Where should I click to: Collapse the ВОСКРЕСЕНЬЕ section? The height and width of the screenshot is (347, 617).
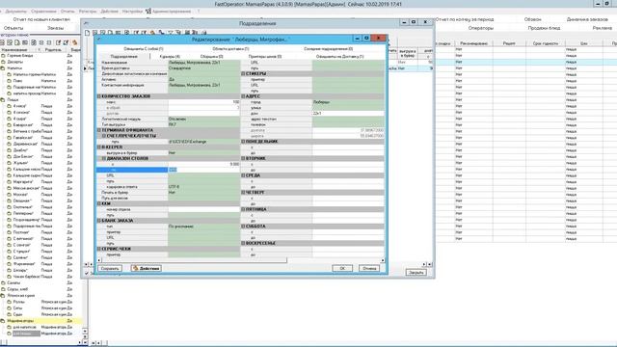click(x=243, y=244)
